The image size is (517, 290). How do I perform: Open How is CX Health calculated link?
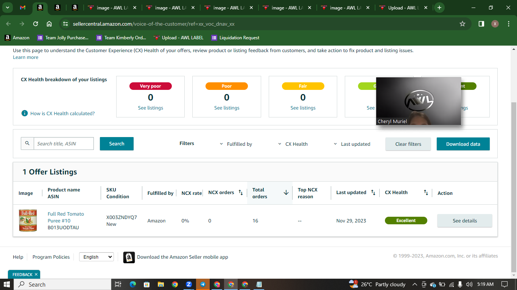(62, 113)
